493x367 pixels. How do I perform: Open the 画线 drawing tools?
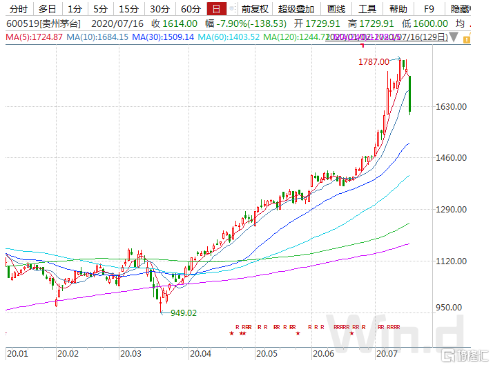pos(336,9)
